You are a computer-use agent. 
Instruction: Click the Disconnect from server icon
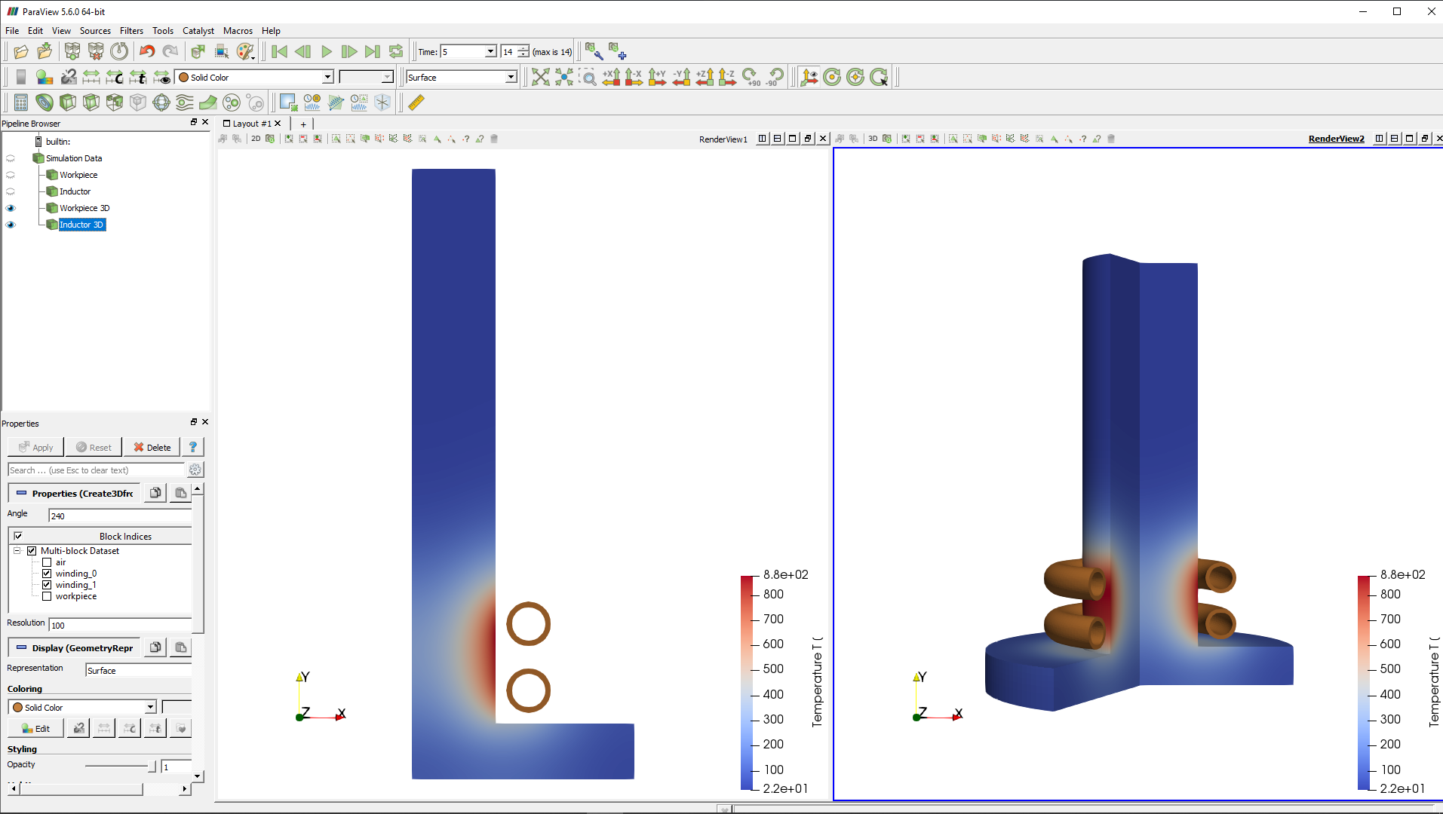pyautogui.click(x=96, y=51)
